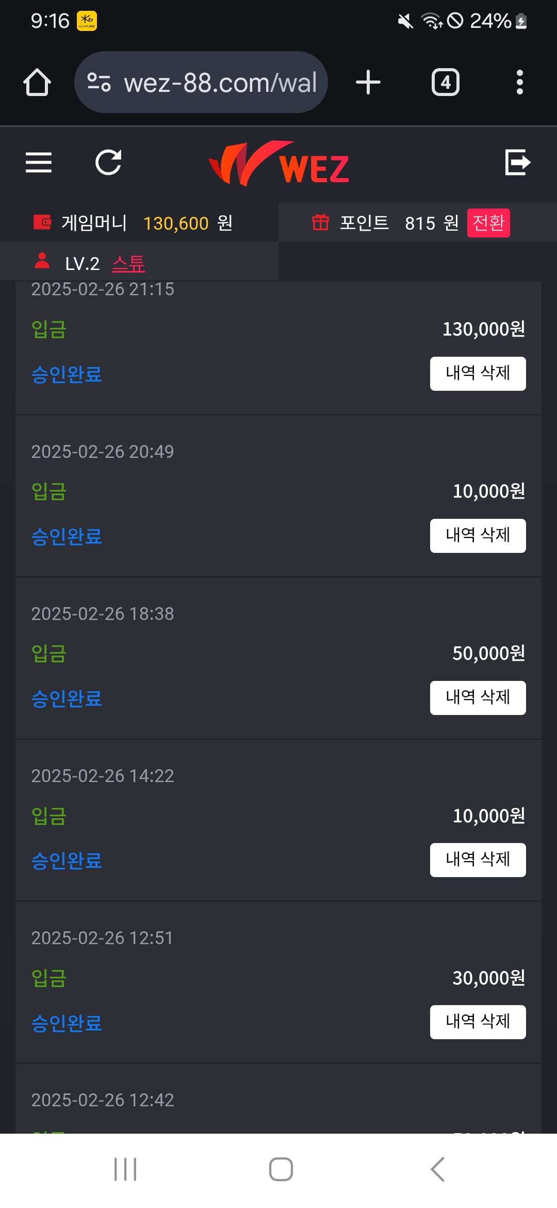
Task: Tap the logout icon
Action: (x=517, y=163)
